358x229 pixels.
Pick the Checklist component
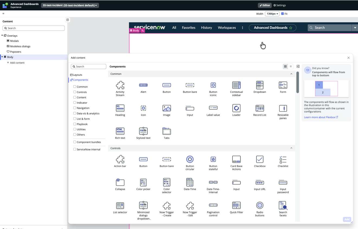coord(283,161)
